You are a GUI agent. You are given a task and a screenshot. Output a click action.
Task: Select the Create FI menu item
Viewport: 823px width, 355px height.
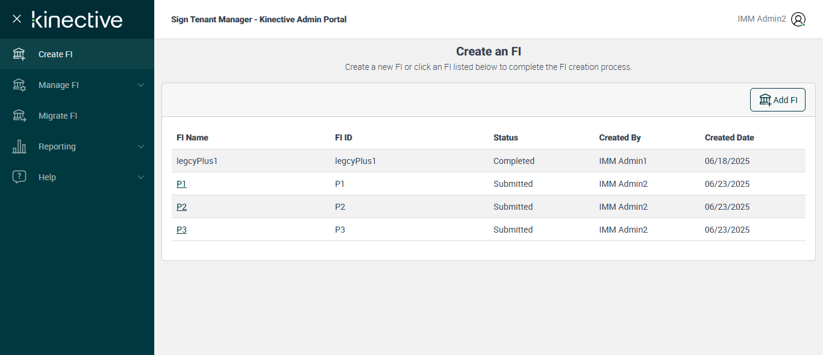(55, 54)
